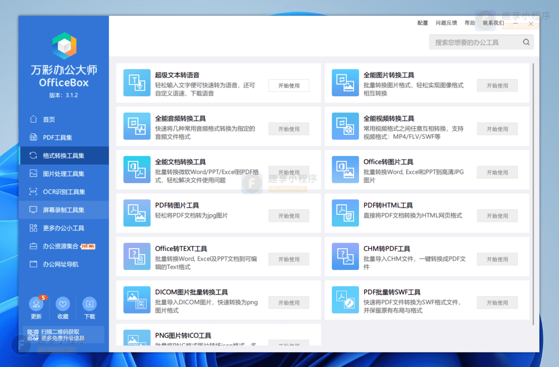
Task: Open the 全能音频转换工具 icon
Action: pos(137,126)
